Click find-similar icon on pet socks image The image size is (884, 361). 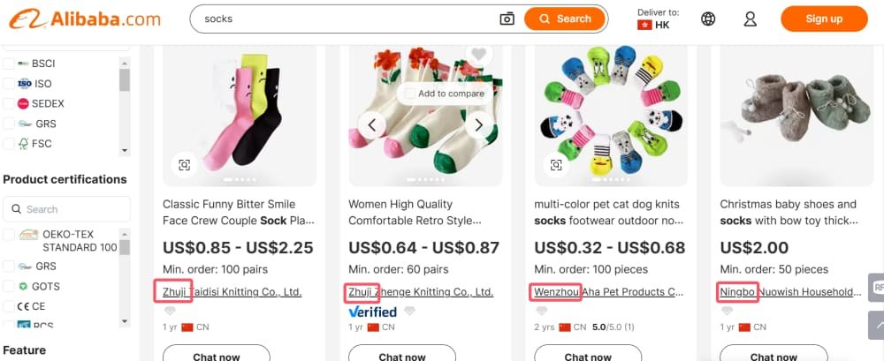555,164
